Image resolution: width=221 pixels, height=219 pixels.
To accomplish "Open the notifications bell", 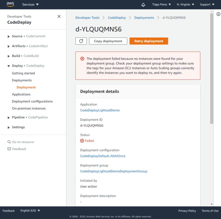I will point(143,4).
